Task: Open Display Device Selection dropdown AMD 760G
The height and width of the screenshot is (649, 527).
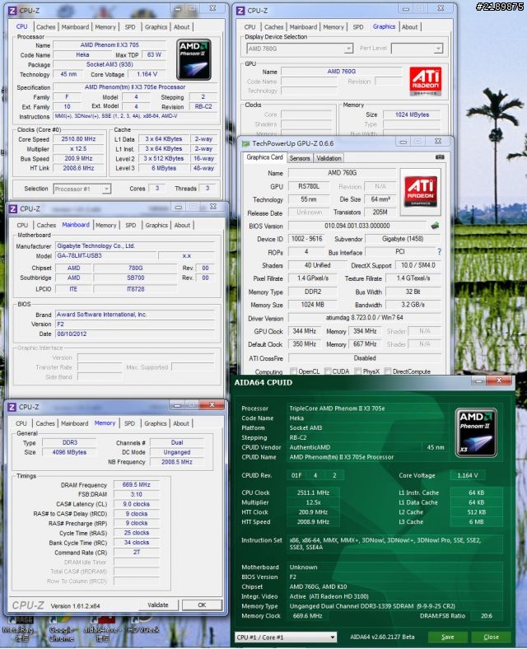Action: [300, 49]
